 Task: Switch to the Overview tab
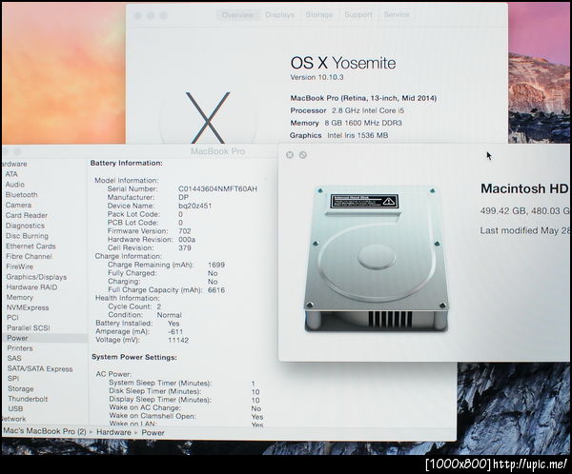pos(237,15)
